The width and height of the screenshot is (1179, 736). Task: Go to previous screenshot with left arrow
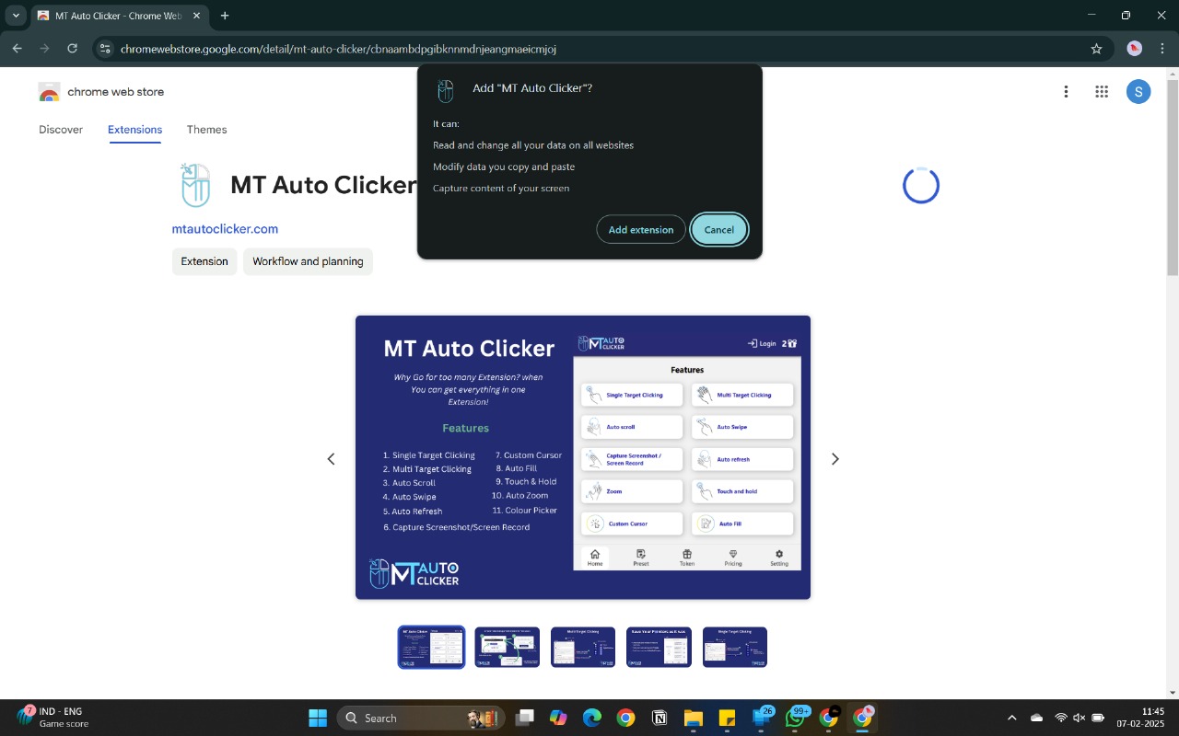pyautogui.click(x=332, y=459)
